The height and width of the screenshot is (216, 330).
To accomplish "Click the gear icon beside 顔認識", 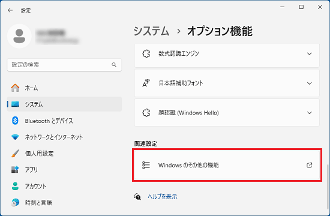I will [x=146, y=113].
